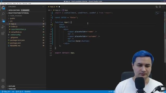Open the Extensions view icon
Screen dimensions: 166x93
(x=3, y=33)
